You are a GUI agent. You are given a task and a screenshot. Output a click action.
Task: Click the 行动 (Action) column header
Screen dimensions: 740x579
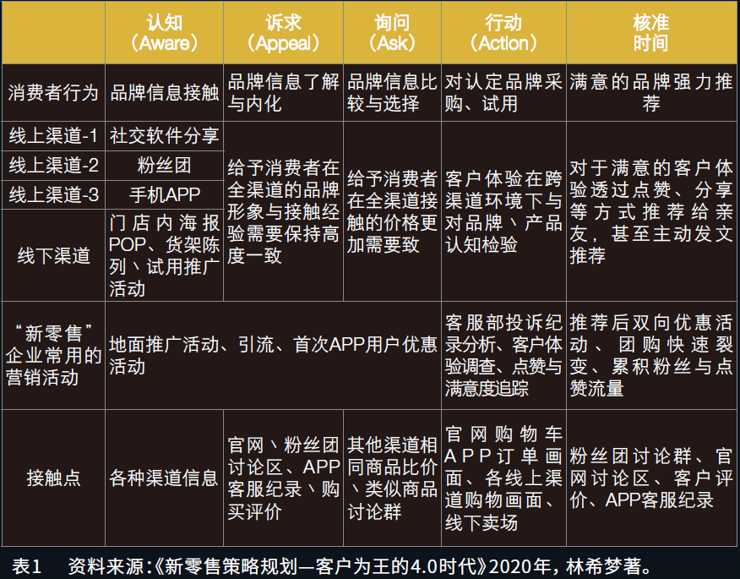[503, 33]
